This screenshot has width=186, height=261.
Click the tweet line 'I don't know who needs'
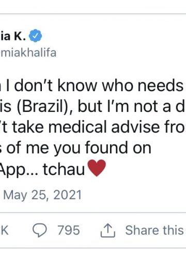[95, 85]
